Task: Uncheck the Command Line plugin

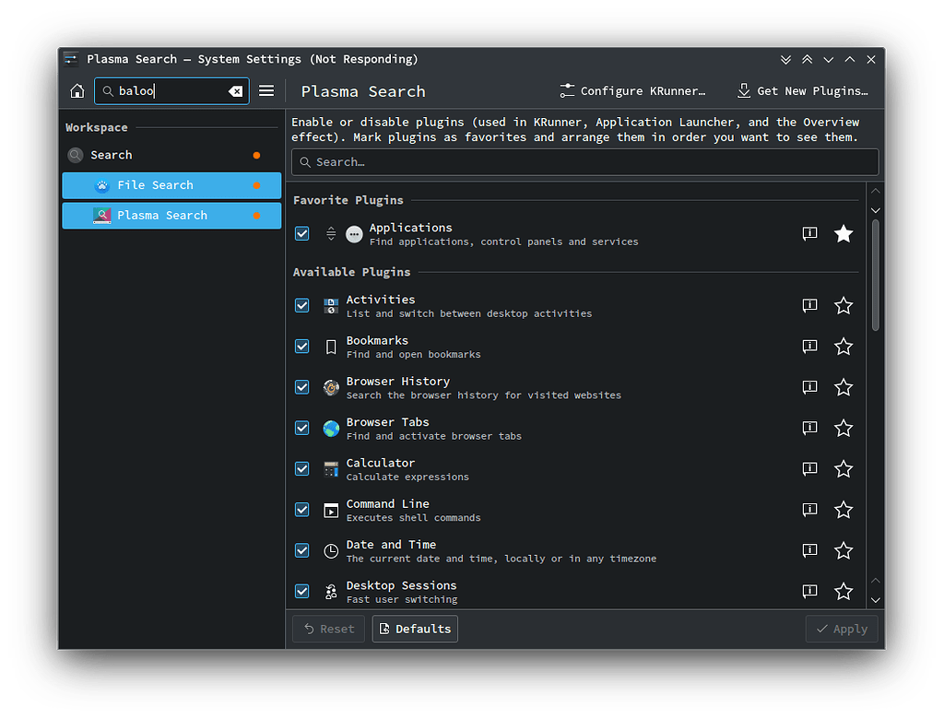Action: point(301,509)
